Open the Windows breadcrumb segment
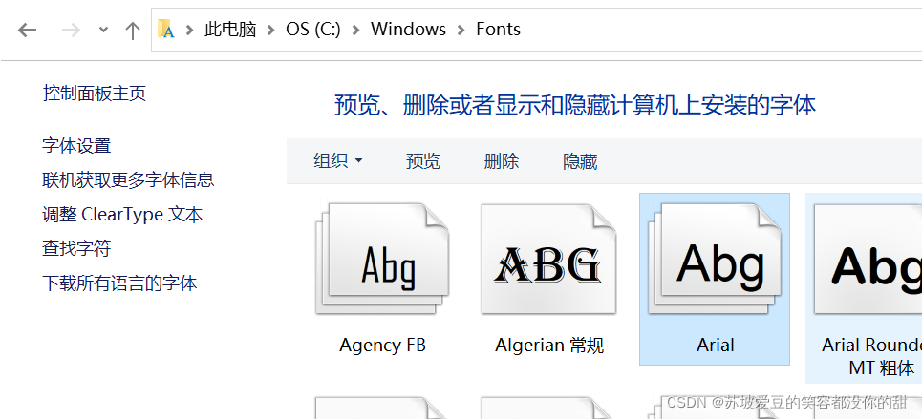This screenshot has height=419, width=922. [x=408, y=30]
